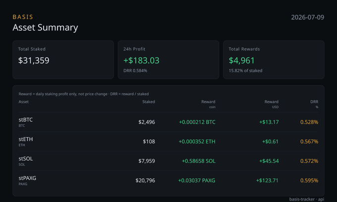Click the 0.528% DRR value
The image size is (337, 202).
click(x=309, y=122)
